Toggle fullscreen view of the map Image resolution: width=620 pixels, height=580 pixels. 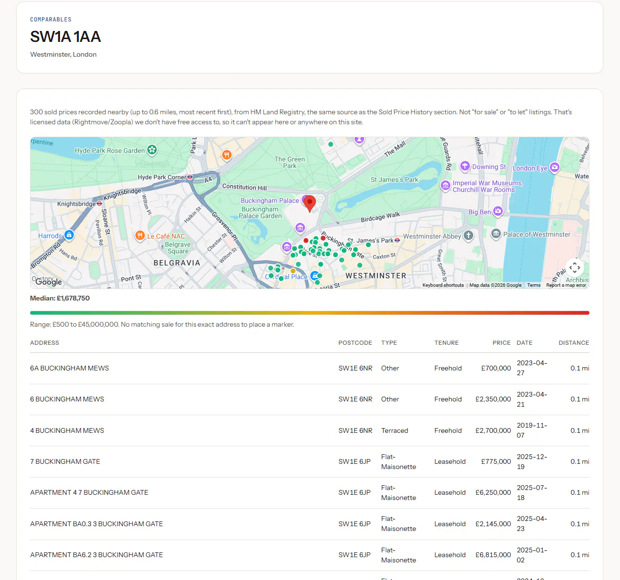575,268
